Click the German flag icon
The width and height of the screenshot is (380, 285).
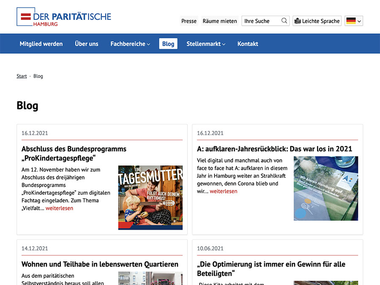[350, 21]
